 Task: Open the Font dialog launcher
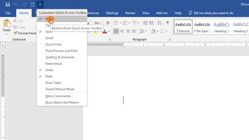110,40
